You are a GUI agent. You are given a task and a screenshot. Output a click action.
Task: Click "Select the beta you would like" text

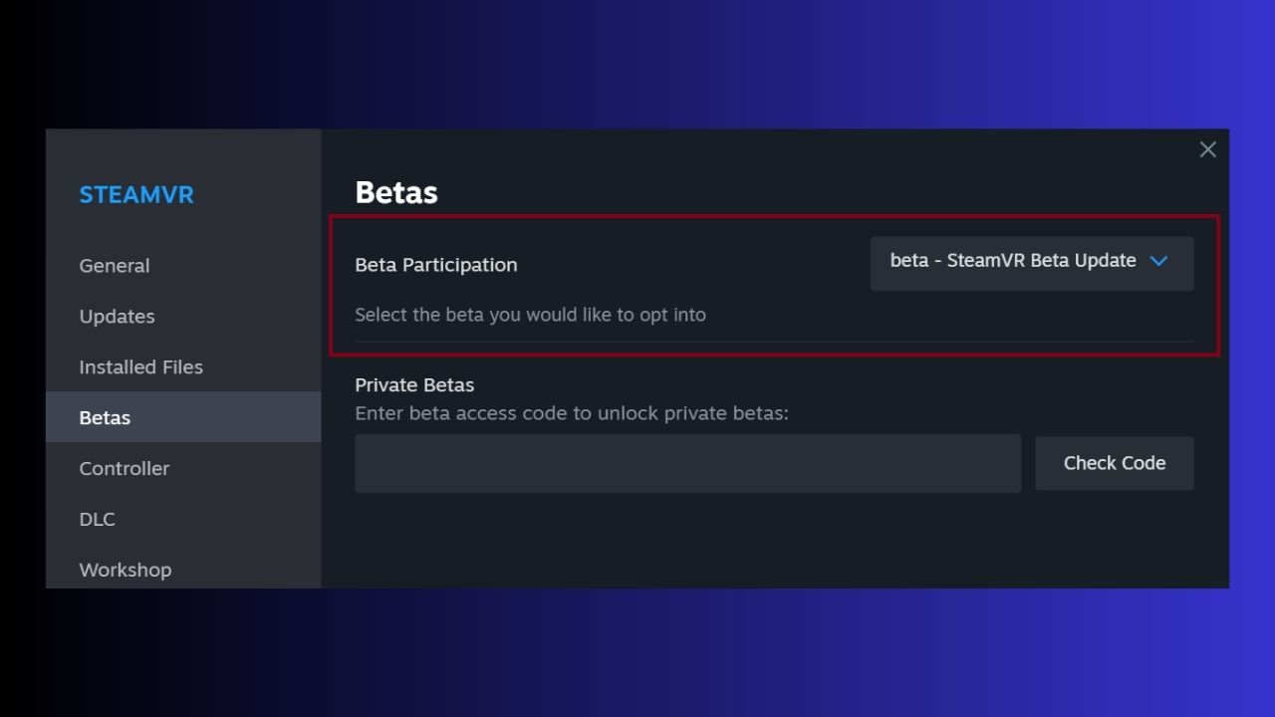pos(530,315)
